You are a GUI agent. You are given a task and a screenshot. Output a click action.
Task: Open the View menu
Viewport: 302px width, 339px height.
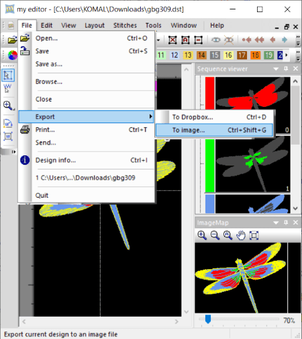(68, 26)
